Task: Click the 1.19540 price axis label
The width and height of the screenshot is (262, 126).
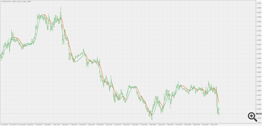Action: [259, 35]
